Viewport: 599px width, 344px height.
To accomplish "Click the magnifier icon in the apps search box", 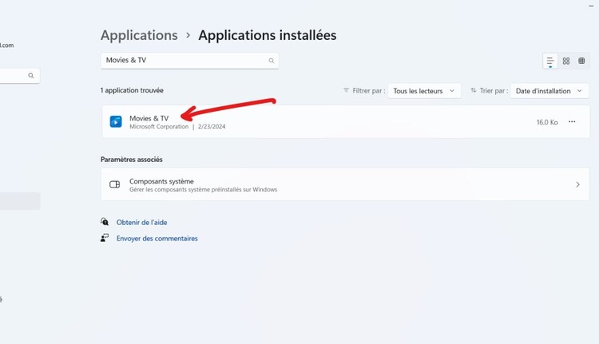I will 272,61.
